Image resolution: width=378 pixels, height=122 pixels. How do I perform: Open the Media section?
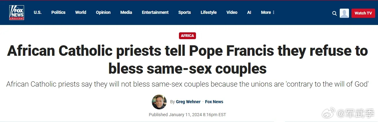(126, 13)
